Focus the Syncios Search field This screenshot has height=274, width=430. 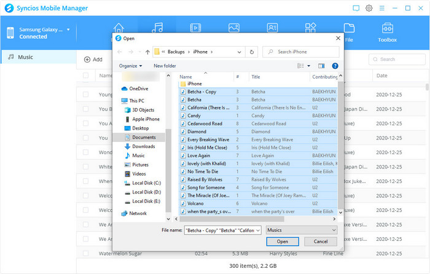point(397,59)
